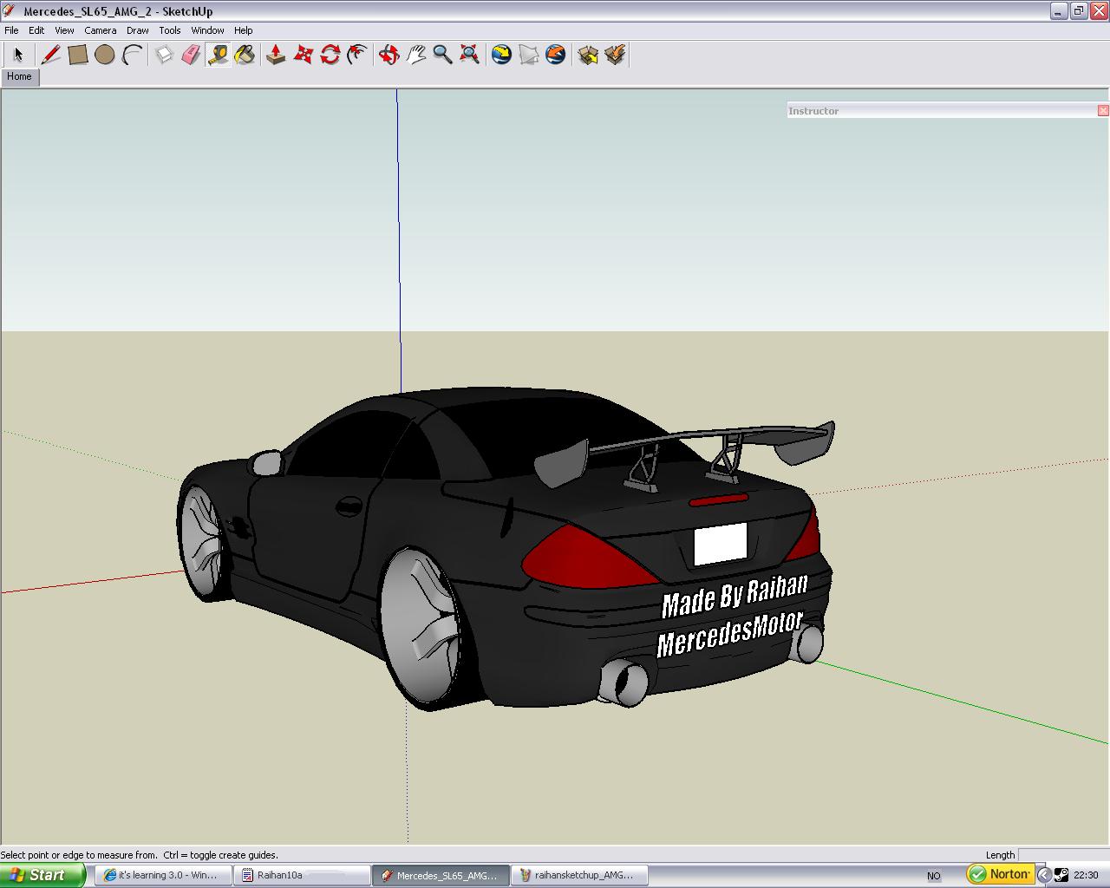Open the Draw menu
The width and height of the screenshot is (1110, 888).
pyautogui.click(x=137, y=30)
